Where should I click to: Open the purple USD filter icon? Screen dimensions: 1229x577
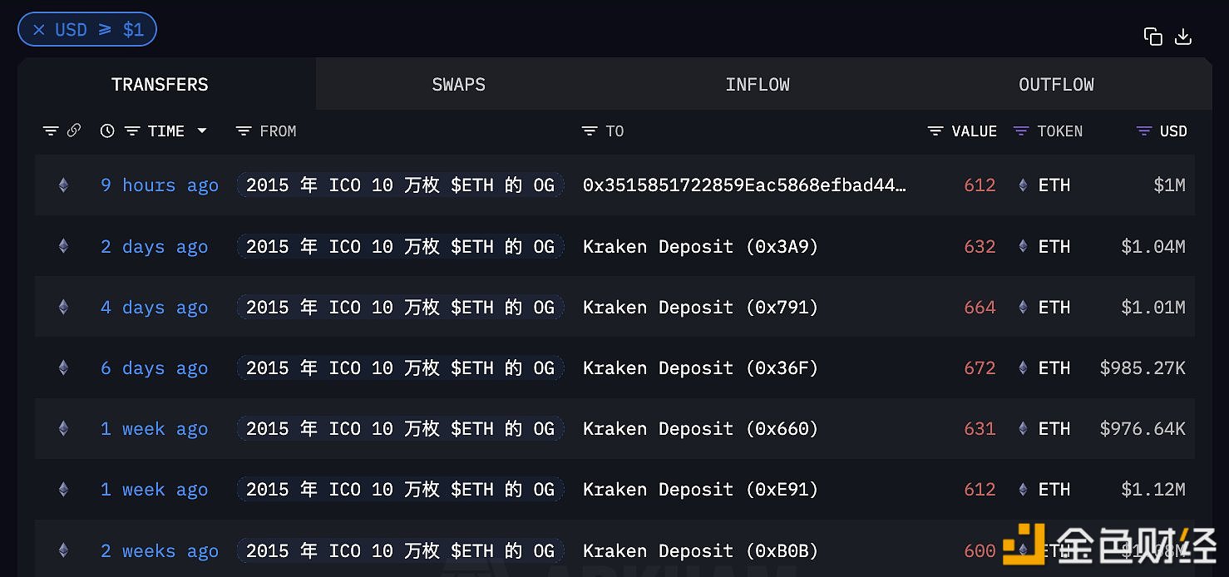coord(1144,131)
